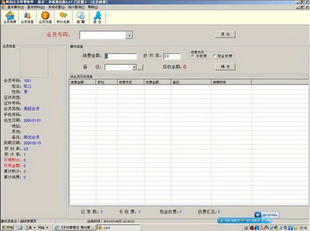Click the 操作员姓名 status bar entry

point(19,221)
